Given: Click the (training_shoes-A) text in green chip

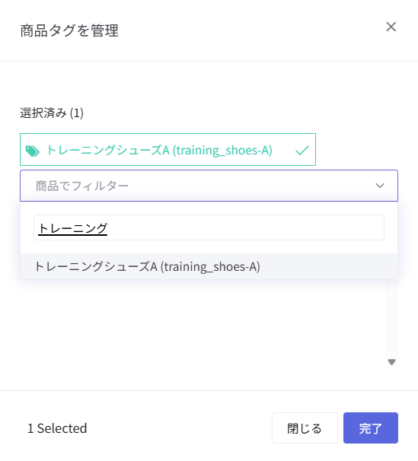Looking at the screenshot, I should tap(222, 150).
